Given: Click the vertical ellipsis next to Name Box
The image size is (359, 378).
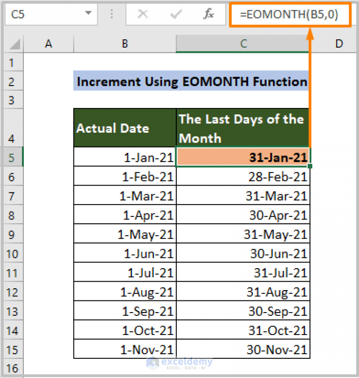Looking at the screenshot, I should (112, 14).
